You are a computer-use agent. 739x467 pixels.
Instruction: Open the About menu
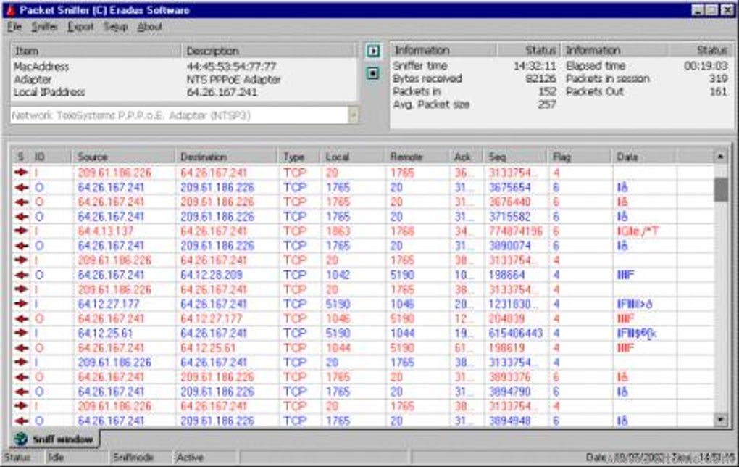coord(149,27)
